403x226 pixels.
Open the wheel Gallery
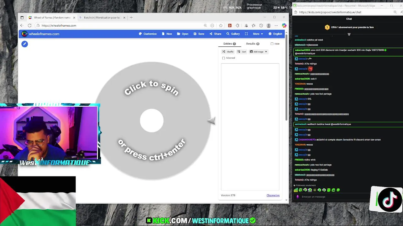233,34
